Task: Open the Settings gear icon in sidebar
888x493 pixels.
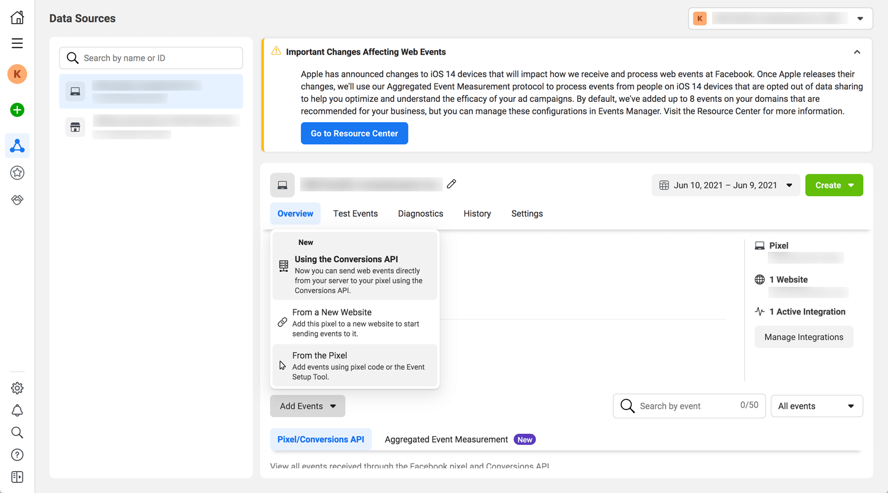Action: tap(17, 388)
